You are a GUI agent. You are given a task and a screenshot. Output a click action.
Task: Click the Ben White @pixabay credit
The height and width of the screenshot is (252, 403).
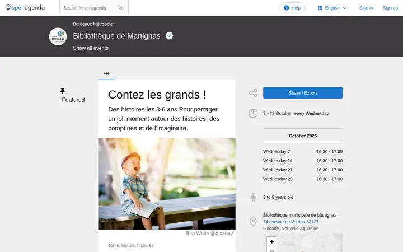[x=209, y=233]
